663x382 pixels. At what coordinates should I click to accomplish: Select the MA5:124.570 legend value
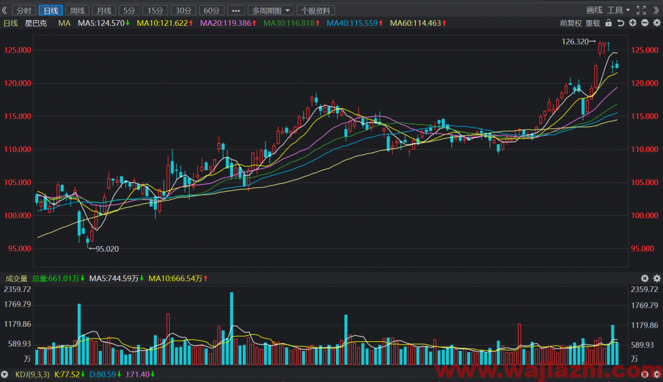point(104,23)
